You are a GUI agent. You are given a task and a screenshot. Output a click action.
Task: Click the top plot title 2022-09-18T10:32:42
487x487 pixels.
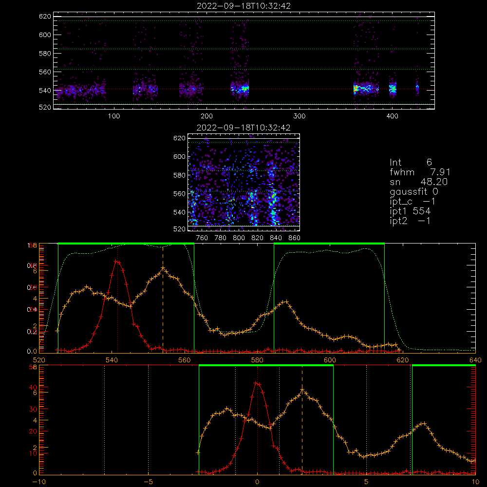pyautogui.click(x=244, y=6)
